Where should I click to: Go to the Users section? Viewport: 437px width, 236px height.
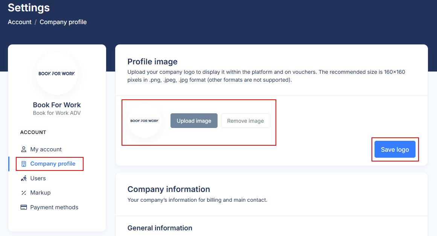click(38, 178)
